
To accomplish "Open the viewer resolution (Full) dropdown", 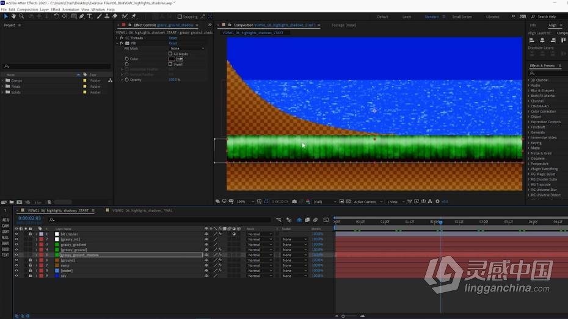I will tap(324, 201).
